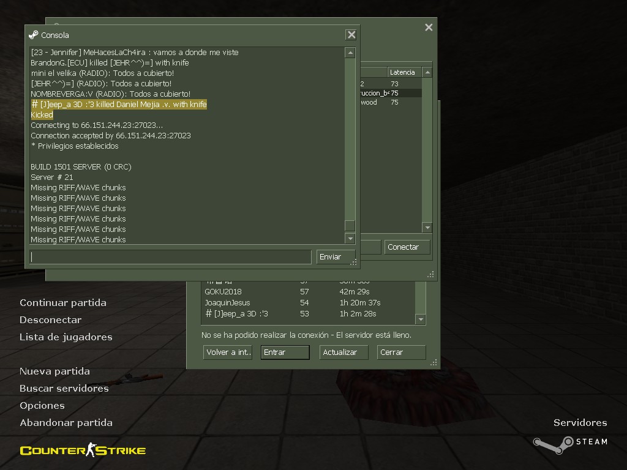Screen dimensions: 627x470
Task: Click console line 'Server # 21'
Action: point(52,177)
